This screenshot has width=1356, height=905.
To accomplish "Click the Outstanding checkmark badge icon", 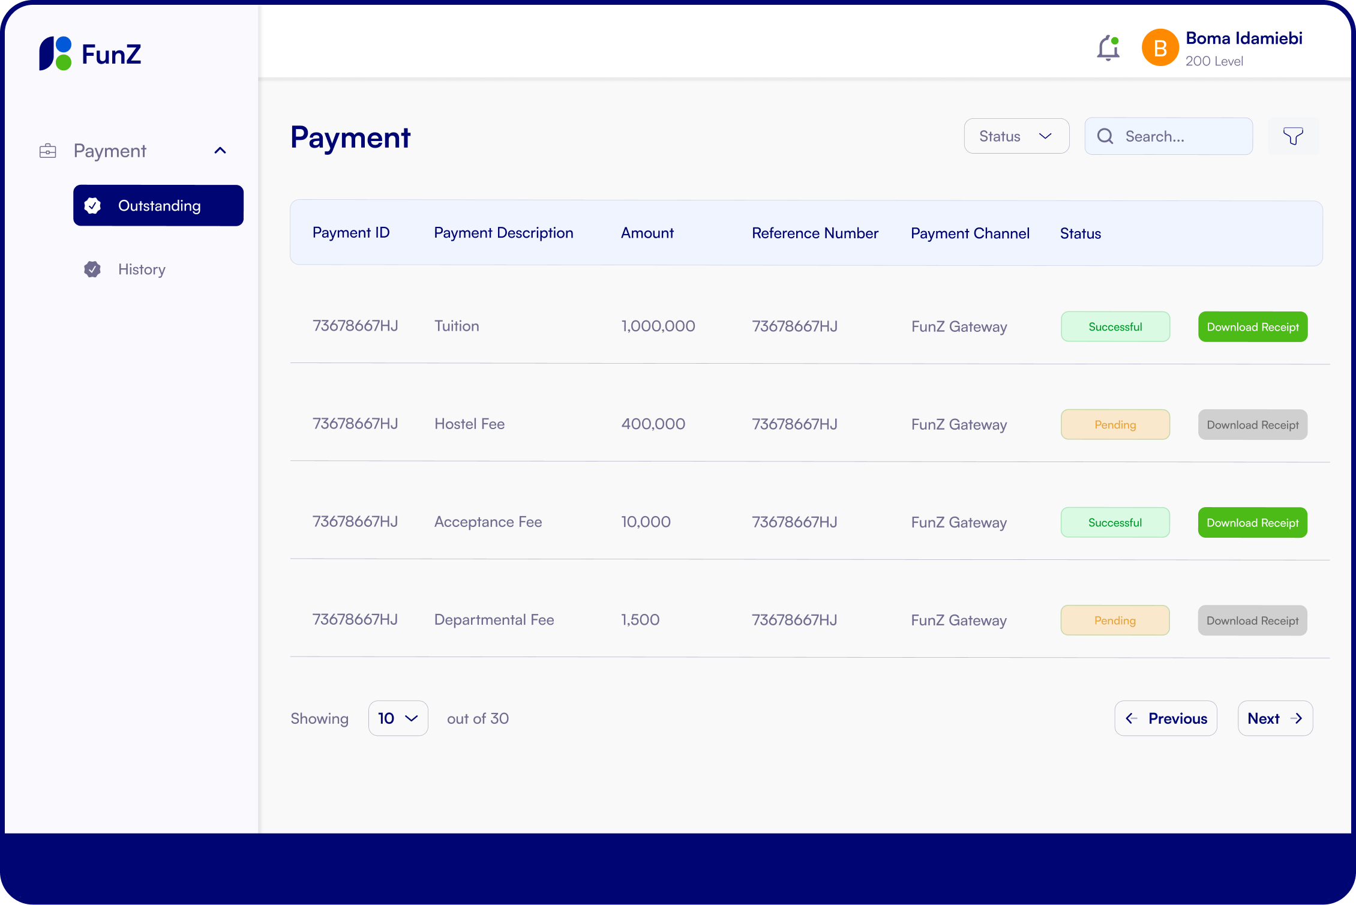I will click(x=92, y=206).
